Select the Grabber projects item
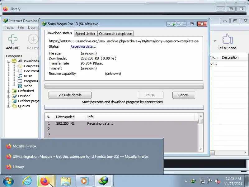 (x=26, y=101)
